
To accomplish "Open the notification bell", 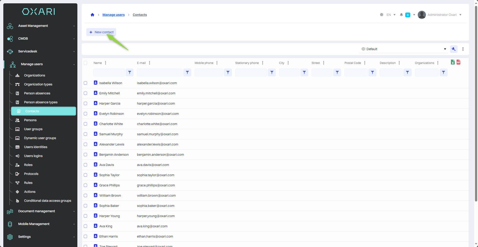I will 401,15.
